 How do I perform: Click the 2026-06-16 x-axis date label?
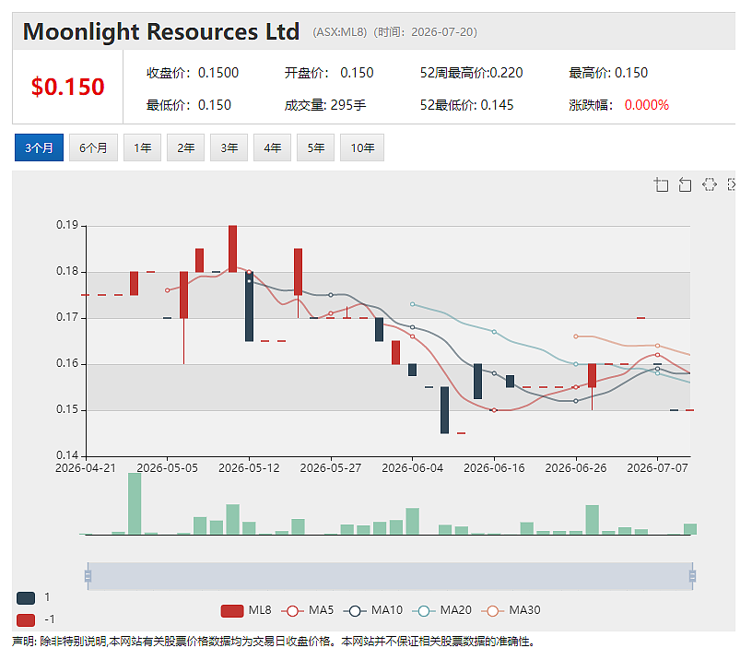[x=494, y=468]
